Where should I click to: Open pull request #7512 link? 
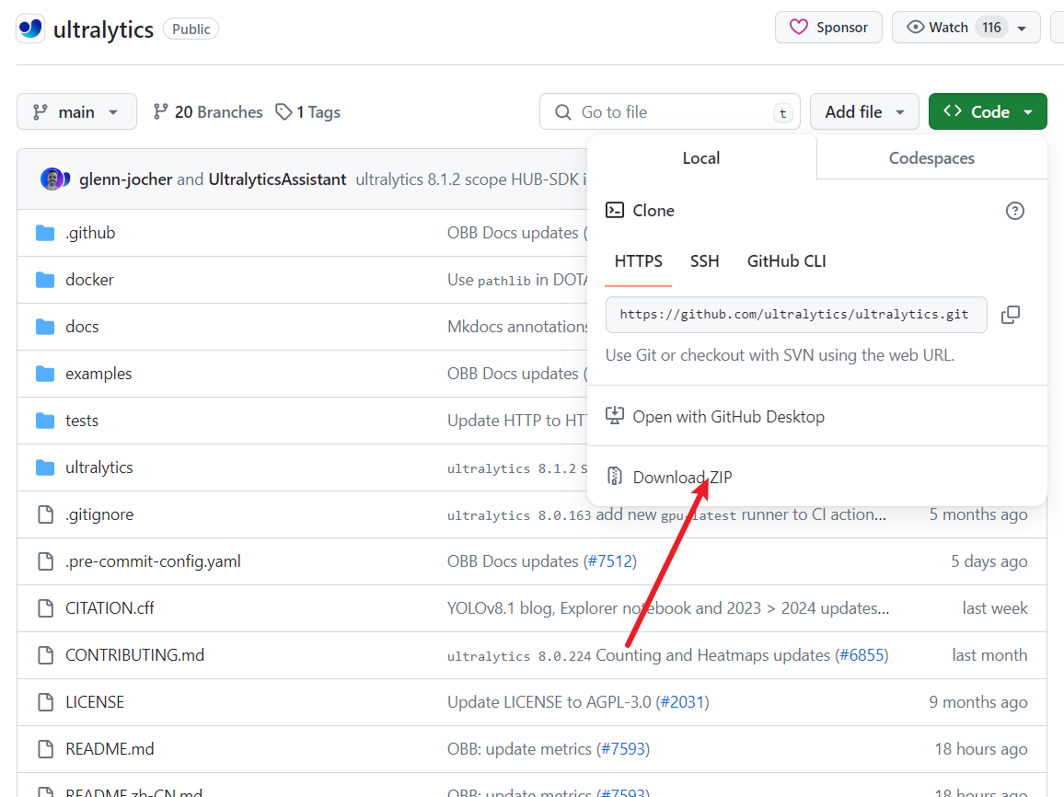pyautogui.click(x=610, y=561)
